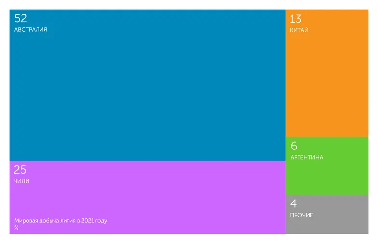The width and height of the screenshot is (378, 244).
Task: Click the value 13 in the orange block
Action: (x=296, y=19)
